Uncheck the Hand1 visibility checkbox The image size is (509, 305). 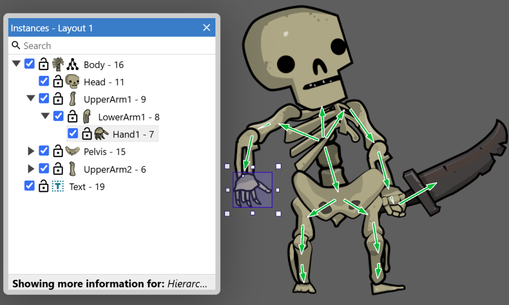click(x=73, y=133)
